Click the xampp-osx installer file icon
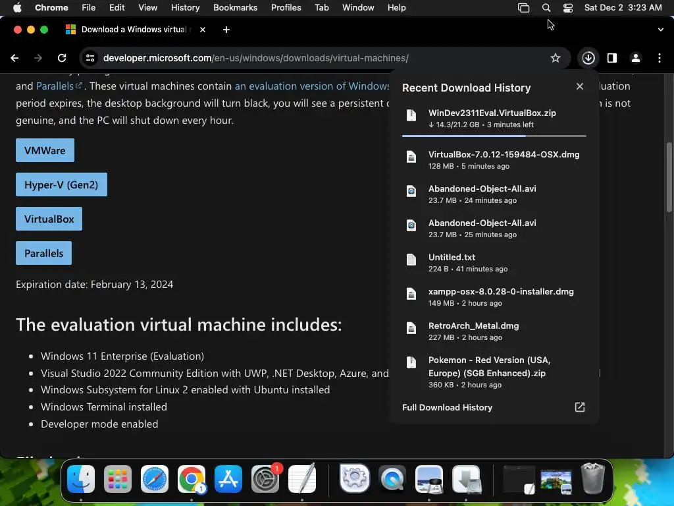Screen dimensions: 674x506 click(411, 294)
